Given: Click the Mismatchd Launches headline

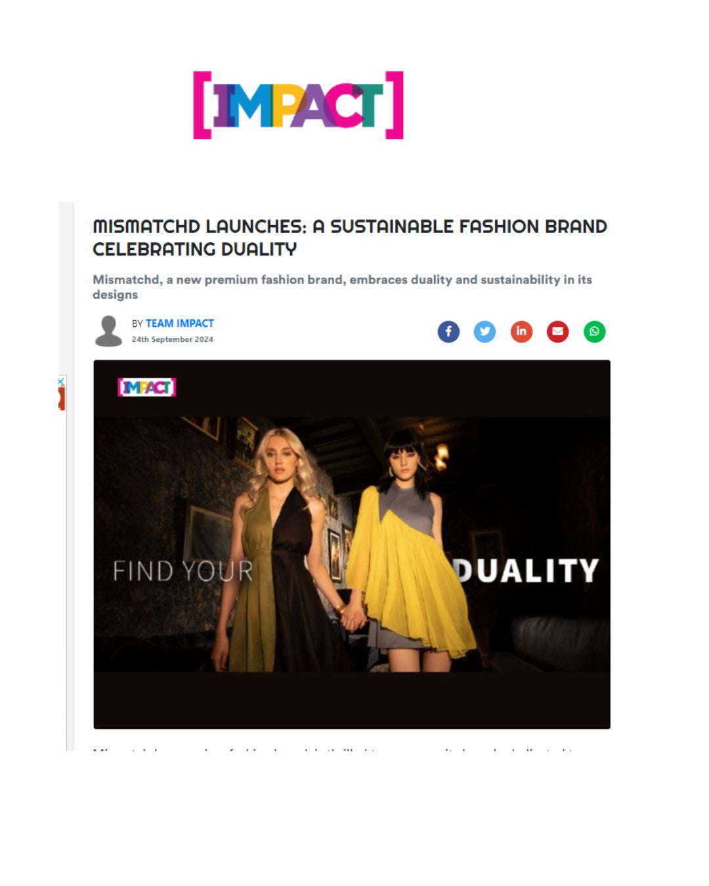Looking at the screenshot, I should tap(350, 238).
